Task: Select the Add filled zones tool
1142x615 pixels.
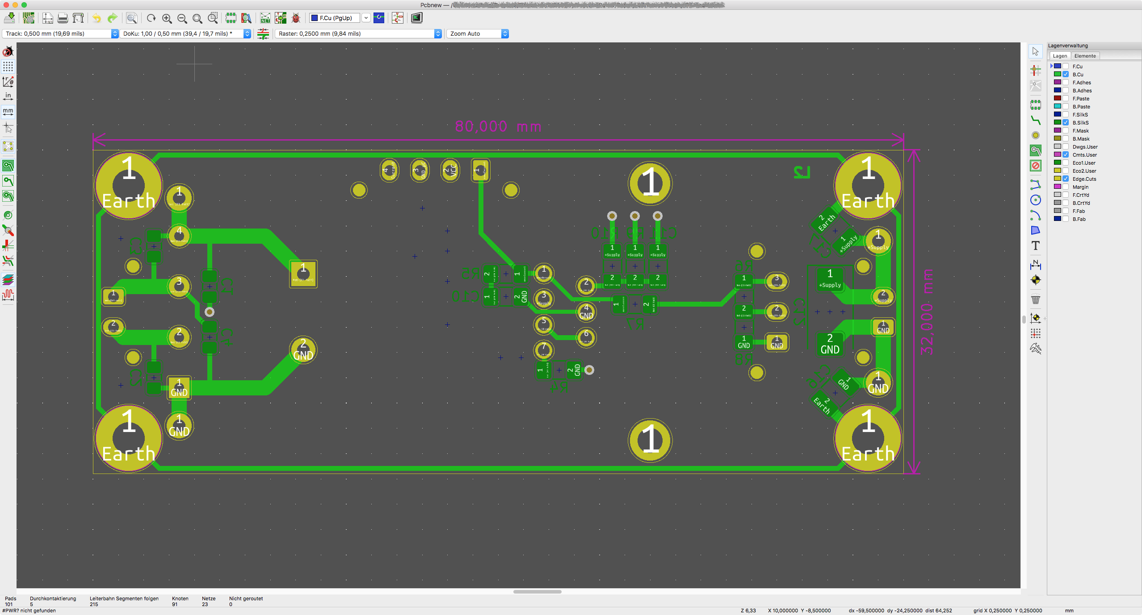Action: click(x=1036, y=150)
